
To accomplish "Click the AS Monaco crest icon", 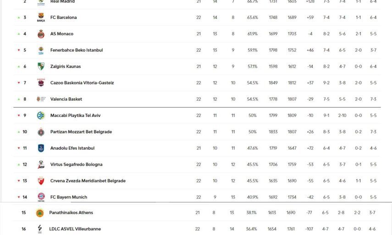I will (41, 34).
